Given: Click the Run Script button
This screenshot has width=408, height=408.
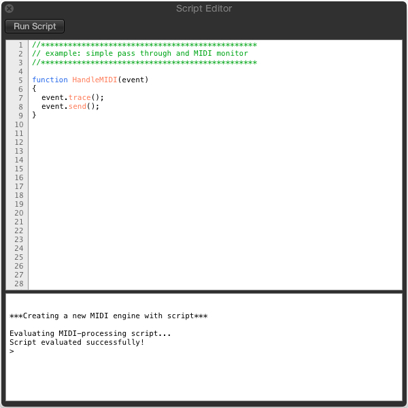Looking at the screenshot, I should tap(35, 27).
